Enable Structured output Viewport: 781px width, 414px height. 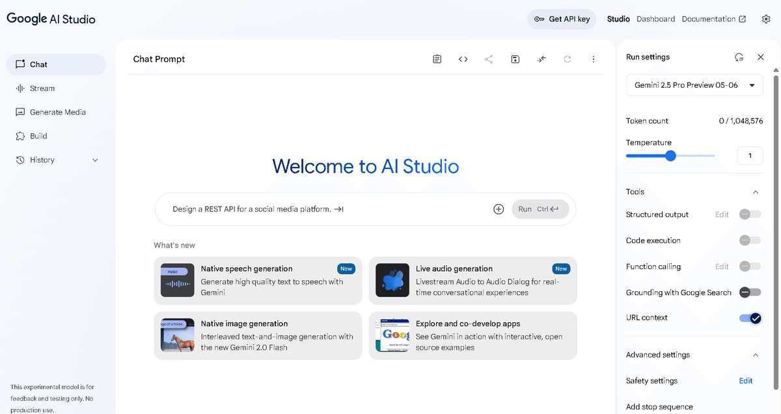coord(749,214)
